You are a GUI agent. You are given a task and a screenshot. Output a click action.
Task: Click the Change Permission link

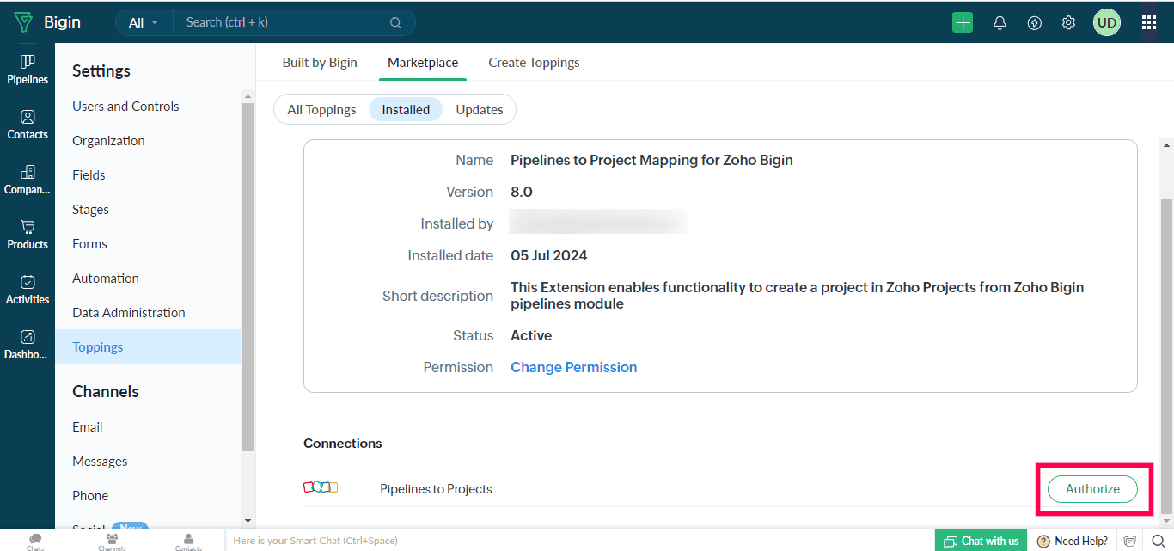point(573,367)
